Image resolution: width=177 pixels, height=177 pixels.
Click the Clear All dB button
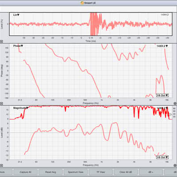[x=126, y=172]
